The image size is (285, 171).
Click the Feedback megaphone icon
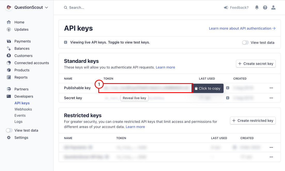tap(226, 7)
